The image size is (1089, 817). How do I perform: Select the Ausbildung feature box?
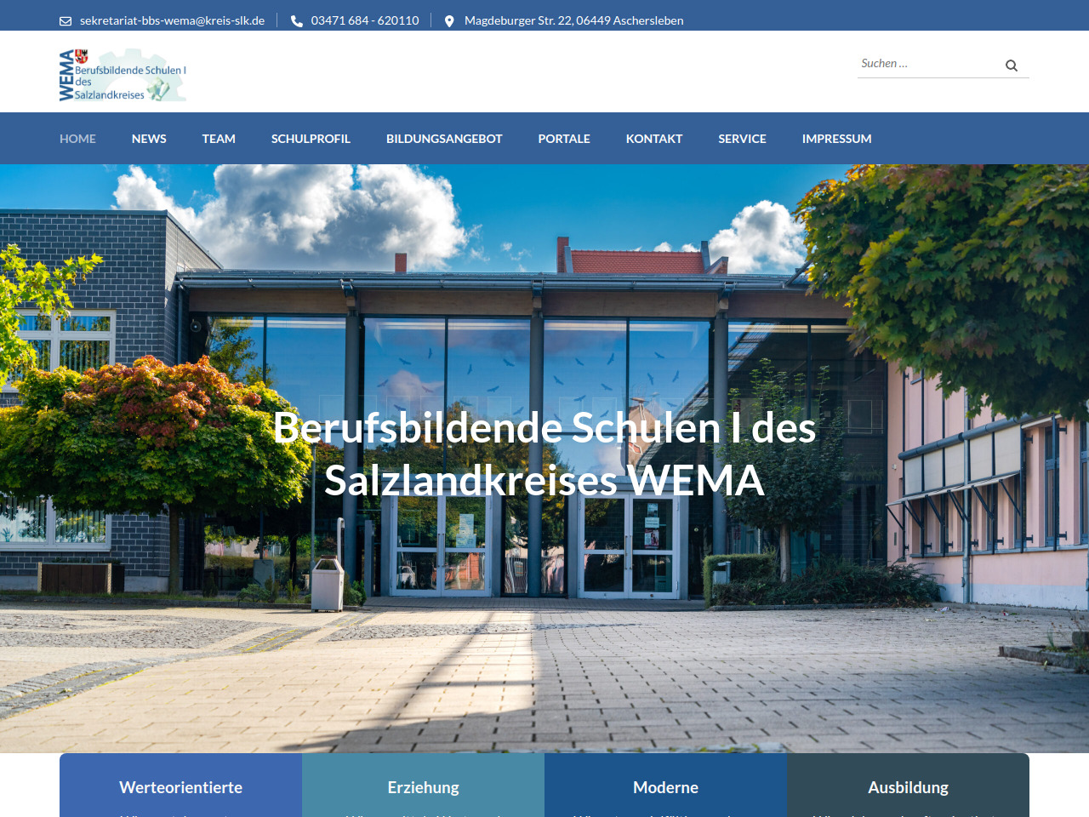point(908,787)
